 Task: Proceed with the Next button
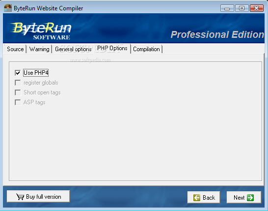point(244,197)
